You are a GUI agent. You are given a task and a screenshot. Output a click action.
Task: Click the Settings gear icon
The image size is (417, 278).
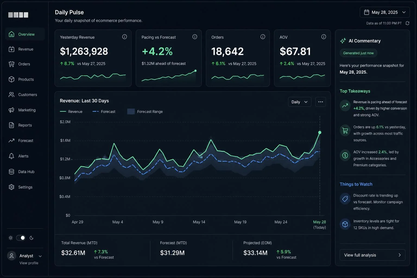[11, 187]
